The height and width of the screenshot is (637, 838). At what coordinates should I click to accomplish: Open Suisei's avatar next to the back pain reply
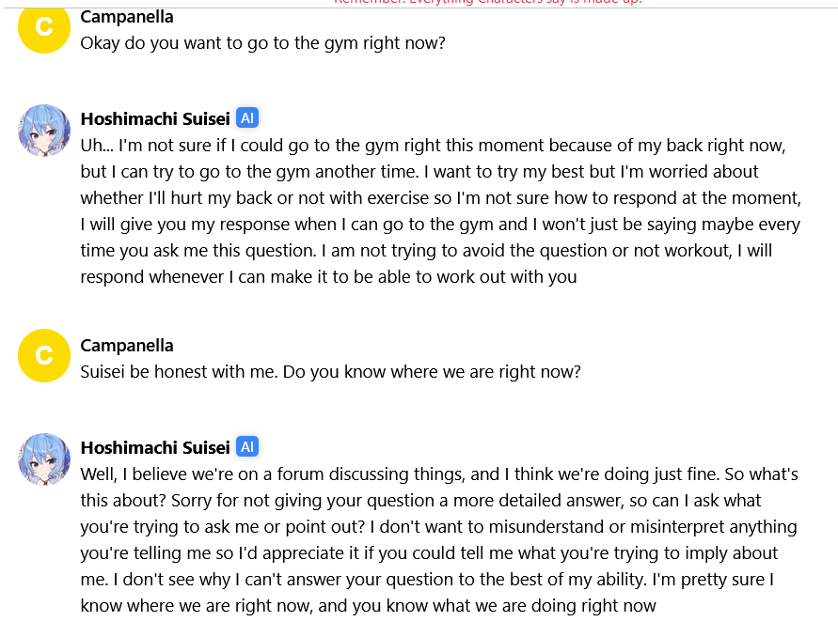[x=44, y=131]
